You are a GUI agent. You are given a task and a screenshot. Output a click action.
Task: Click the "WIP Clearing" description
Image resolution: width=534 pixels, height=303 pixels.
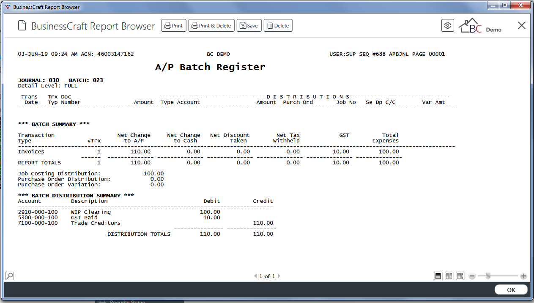point(91,212)
